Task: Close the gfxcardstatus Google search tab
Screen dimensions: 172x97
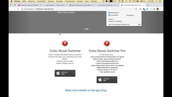Action: 67,5
